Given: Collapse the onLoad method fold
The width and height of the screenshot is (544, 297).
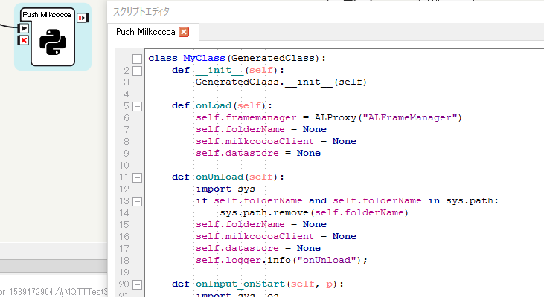Looking at the screenshot, I should click(137, 105).
